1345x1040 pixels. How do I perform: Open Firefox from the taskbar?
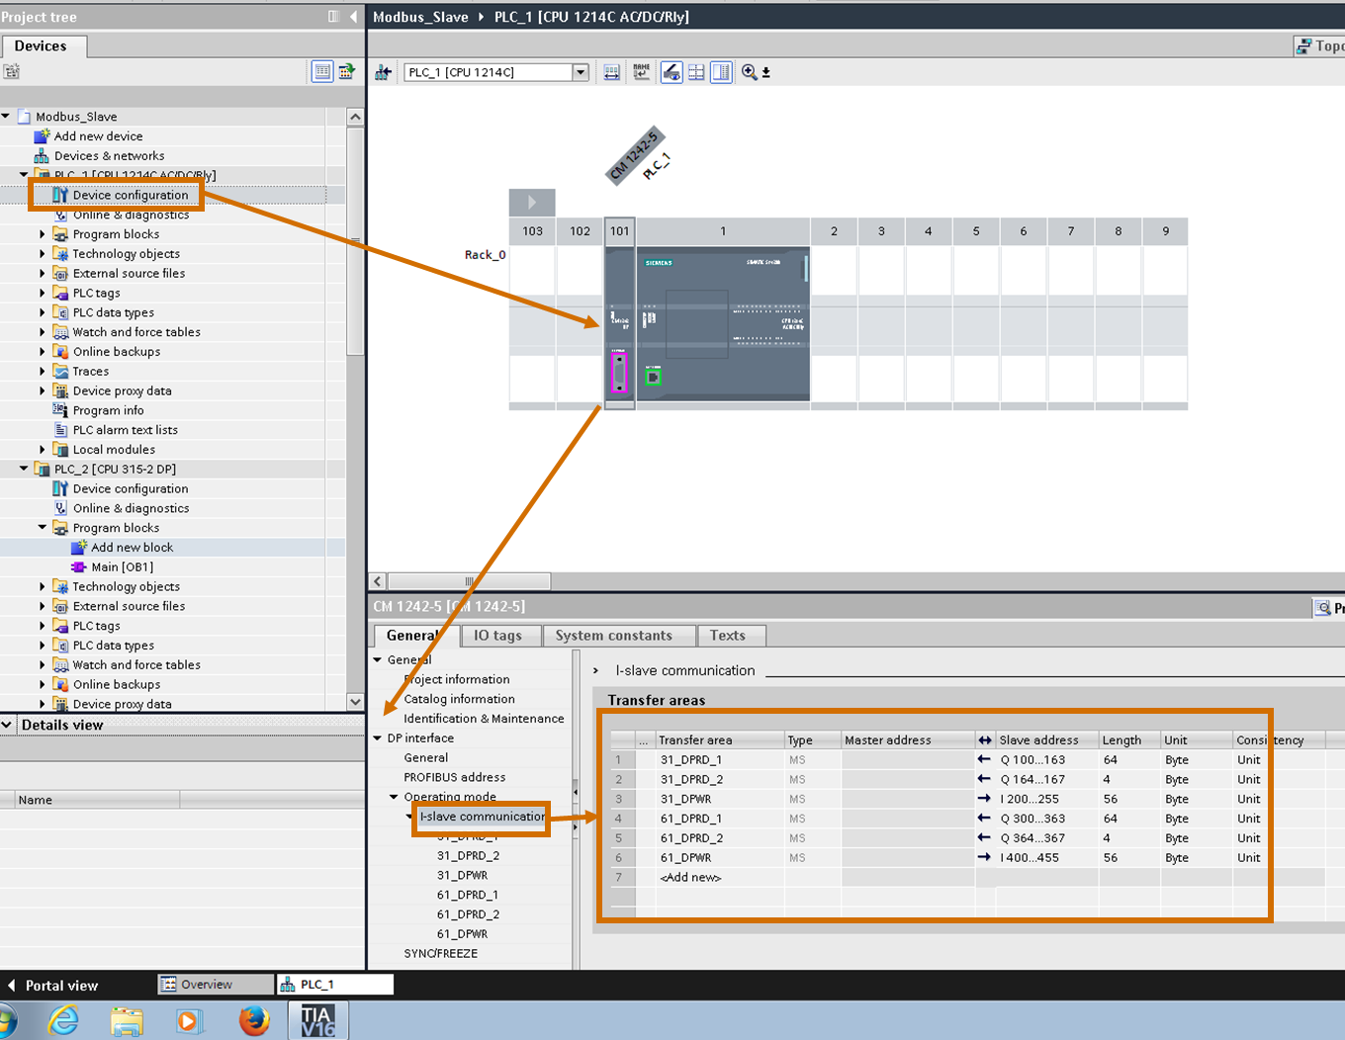point(254,1020)
